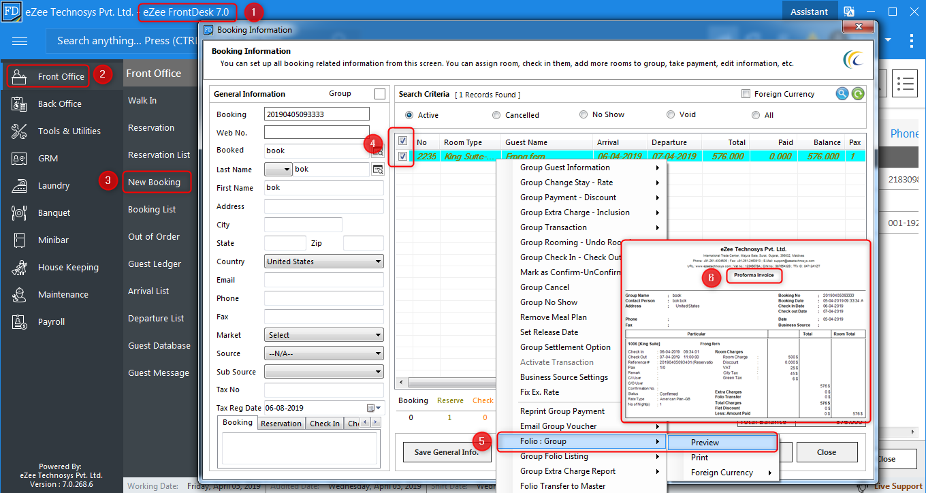This screenshot has height=493, width=926.
Task: Click into the First Name field
Action: [324, 187]
